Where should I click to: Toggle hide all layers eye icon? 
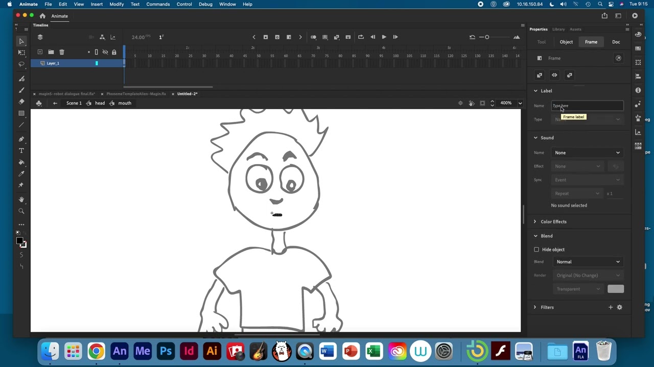[105, 52]
